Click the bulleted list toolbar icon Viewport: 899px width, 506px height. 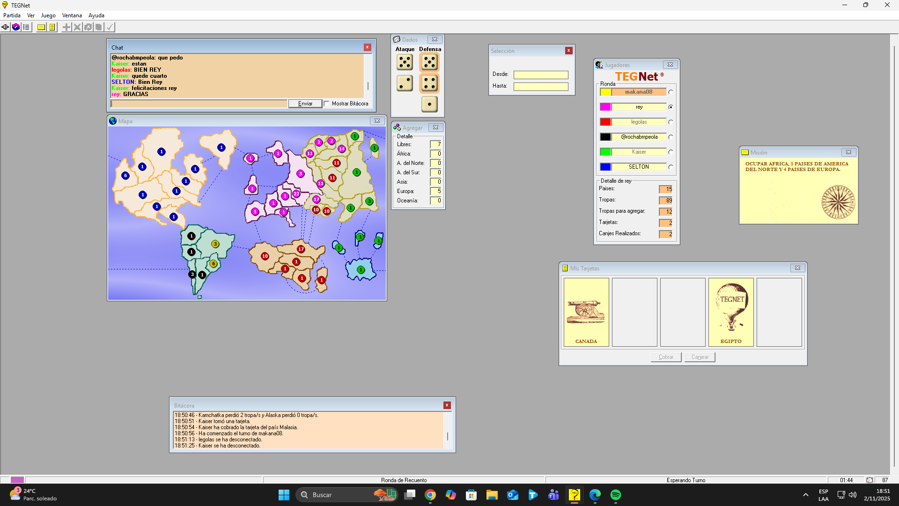click(x=26, y=27)
